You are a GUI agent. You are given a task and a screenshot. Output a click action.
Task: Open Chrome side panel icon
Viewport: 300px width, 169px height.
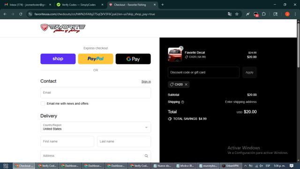(275, 14)
